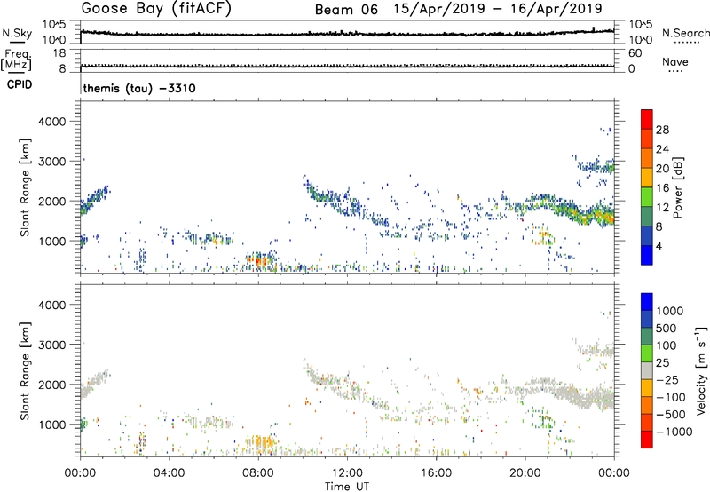Click the velocity panel 'Slant Range [km]' label

25,370
